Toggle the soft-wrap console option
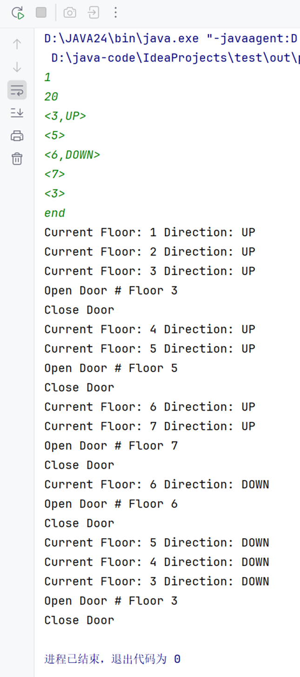This screenshot has height=677, width=300. pyautogui.click(x=17, y=90)
